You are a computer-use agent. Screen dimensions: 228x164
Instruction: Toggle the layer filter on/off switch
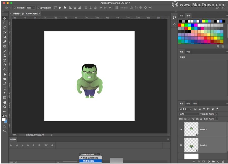(x=217, y=109)
